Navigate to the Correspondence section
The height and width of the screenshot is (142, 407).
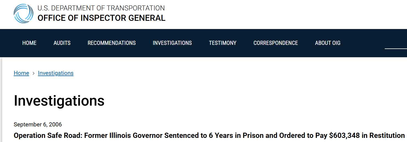(276, 43)
